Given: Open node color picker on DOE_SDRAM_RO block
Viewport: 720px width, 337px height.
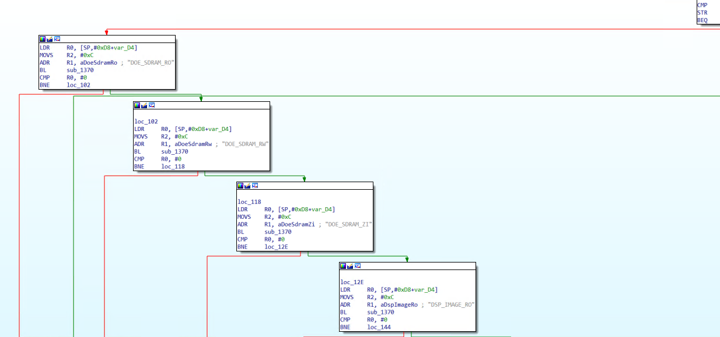Looking at the screenshot, I should click(43, 39).
